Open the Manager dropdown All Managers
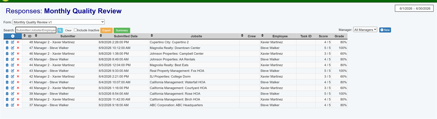437x119 pixels. (x=365, y=30)
